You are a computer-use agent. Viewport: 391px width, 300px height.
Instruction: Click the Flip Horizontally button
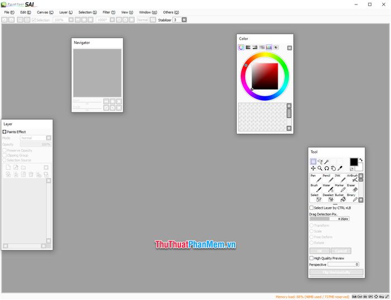[x=336, y=272]
